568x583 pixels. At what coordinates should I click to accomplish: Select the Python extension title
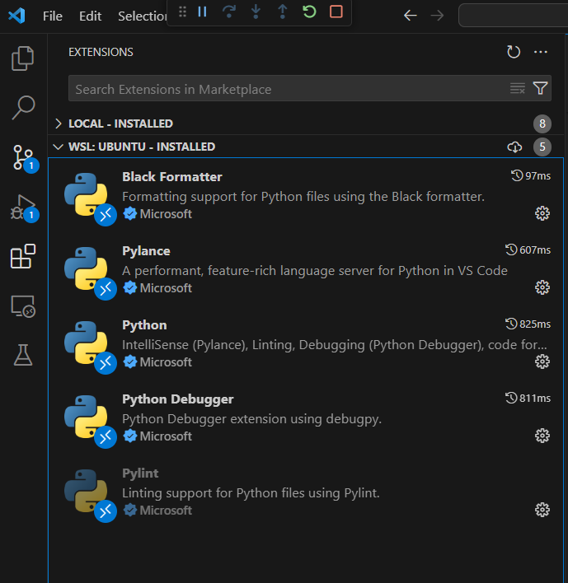(144, 325)
